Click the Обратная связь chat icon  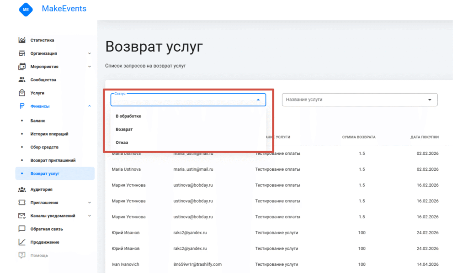coord(22,229)
